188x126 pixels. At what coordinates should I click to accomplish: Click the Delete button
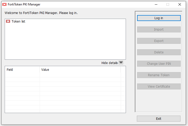pyautogui.click(x=159, y=52)
